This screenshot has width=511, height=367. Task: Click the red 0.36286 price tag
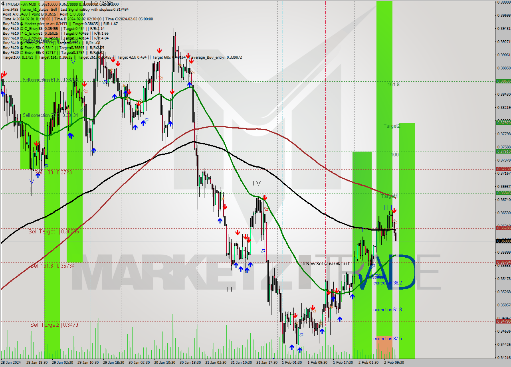tap(503, 228)
